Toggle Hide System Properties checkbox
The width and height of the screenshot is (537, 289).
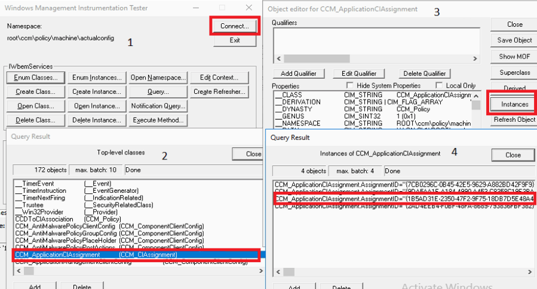pyautogui.click(x=349, y=85)
